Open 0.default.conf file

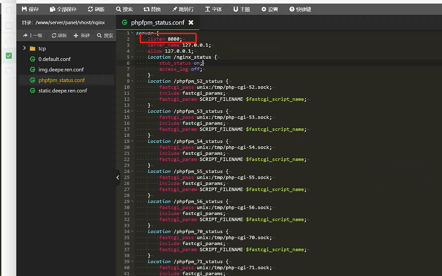(54, 59)
